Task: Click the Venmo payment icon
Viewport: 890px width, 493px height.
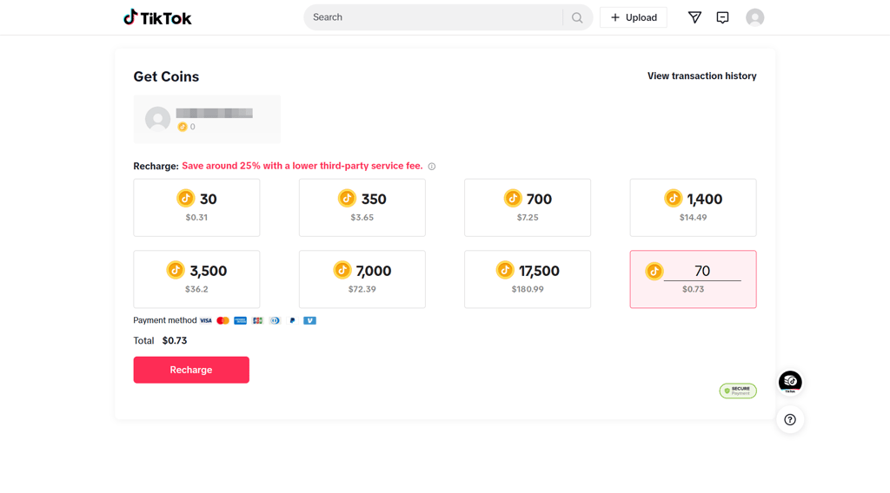Action: 310,321
